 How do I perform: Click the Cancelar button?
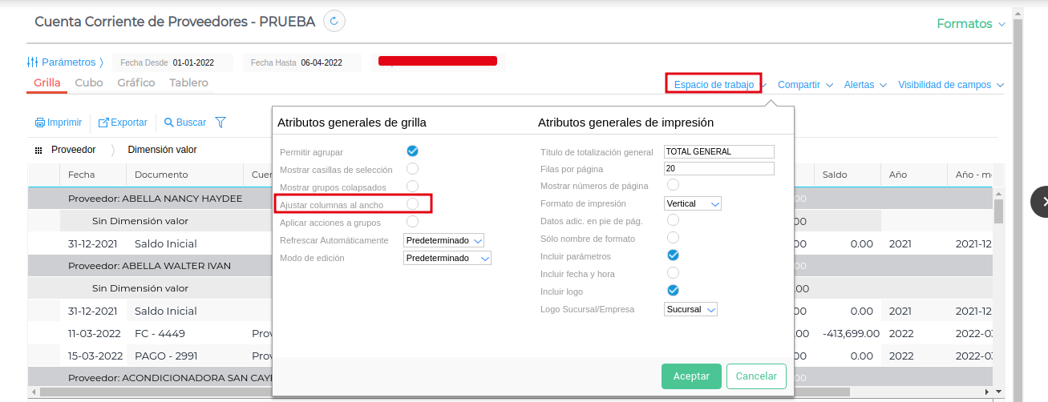pos(756,376)
